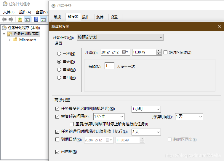
Task: Click the Task Scheduler clock icon in title bar
Action: point(5,4)
